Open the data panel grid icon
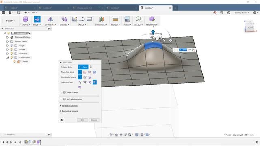260x146 pixels. (x=4, y=13)
